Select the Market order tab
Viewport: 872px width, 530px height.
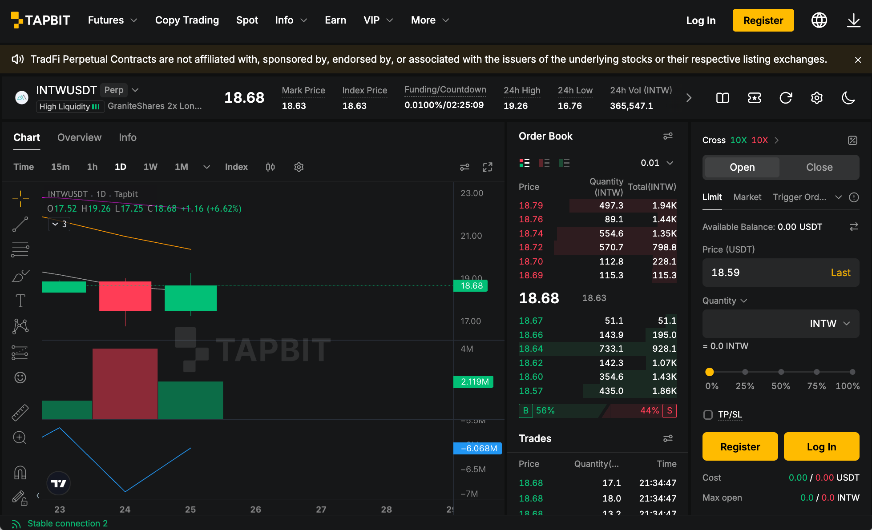pyautogui.click(x=747, y=197)
